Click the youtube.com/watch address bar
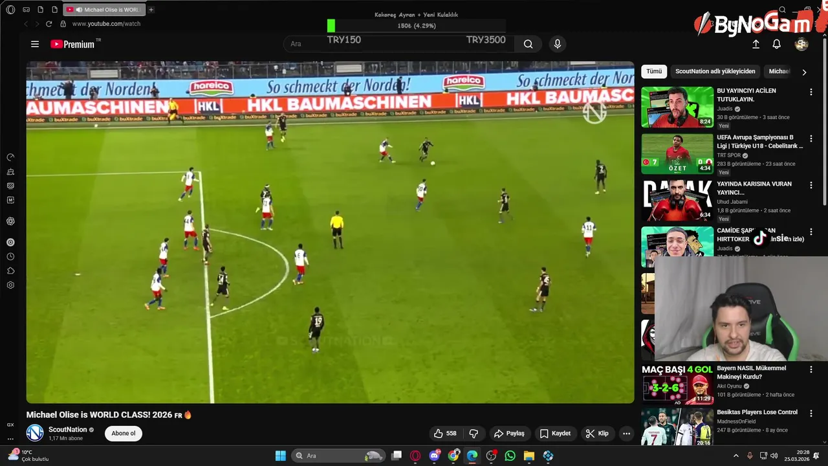 (106, 24)
